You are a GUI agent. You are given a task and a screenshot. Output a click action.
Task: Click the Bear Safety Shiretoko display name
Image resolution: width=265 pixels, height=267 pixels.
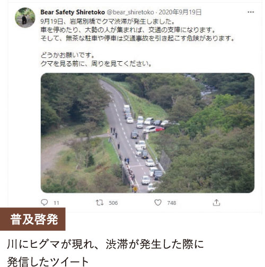73,12
